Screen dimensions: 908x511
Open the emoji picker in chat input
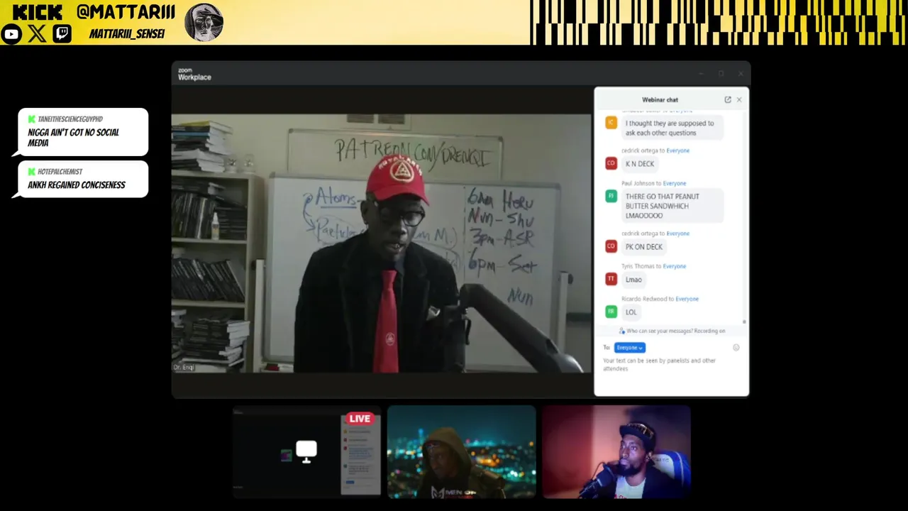coord(736,348)
